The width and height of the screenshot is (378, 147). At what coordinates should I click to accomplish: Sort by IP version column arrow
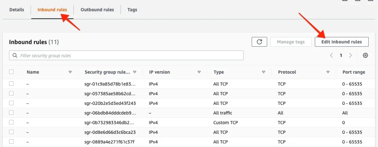pyautogui.click(x=199, y=72)
